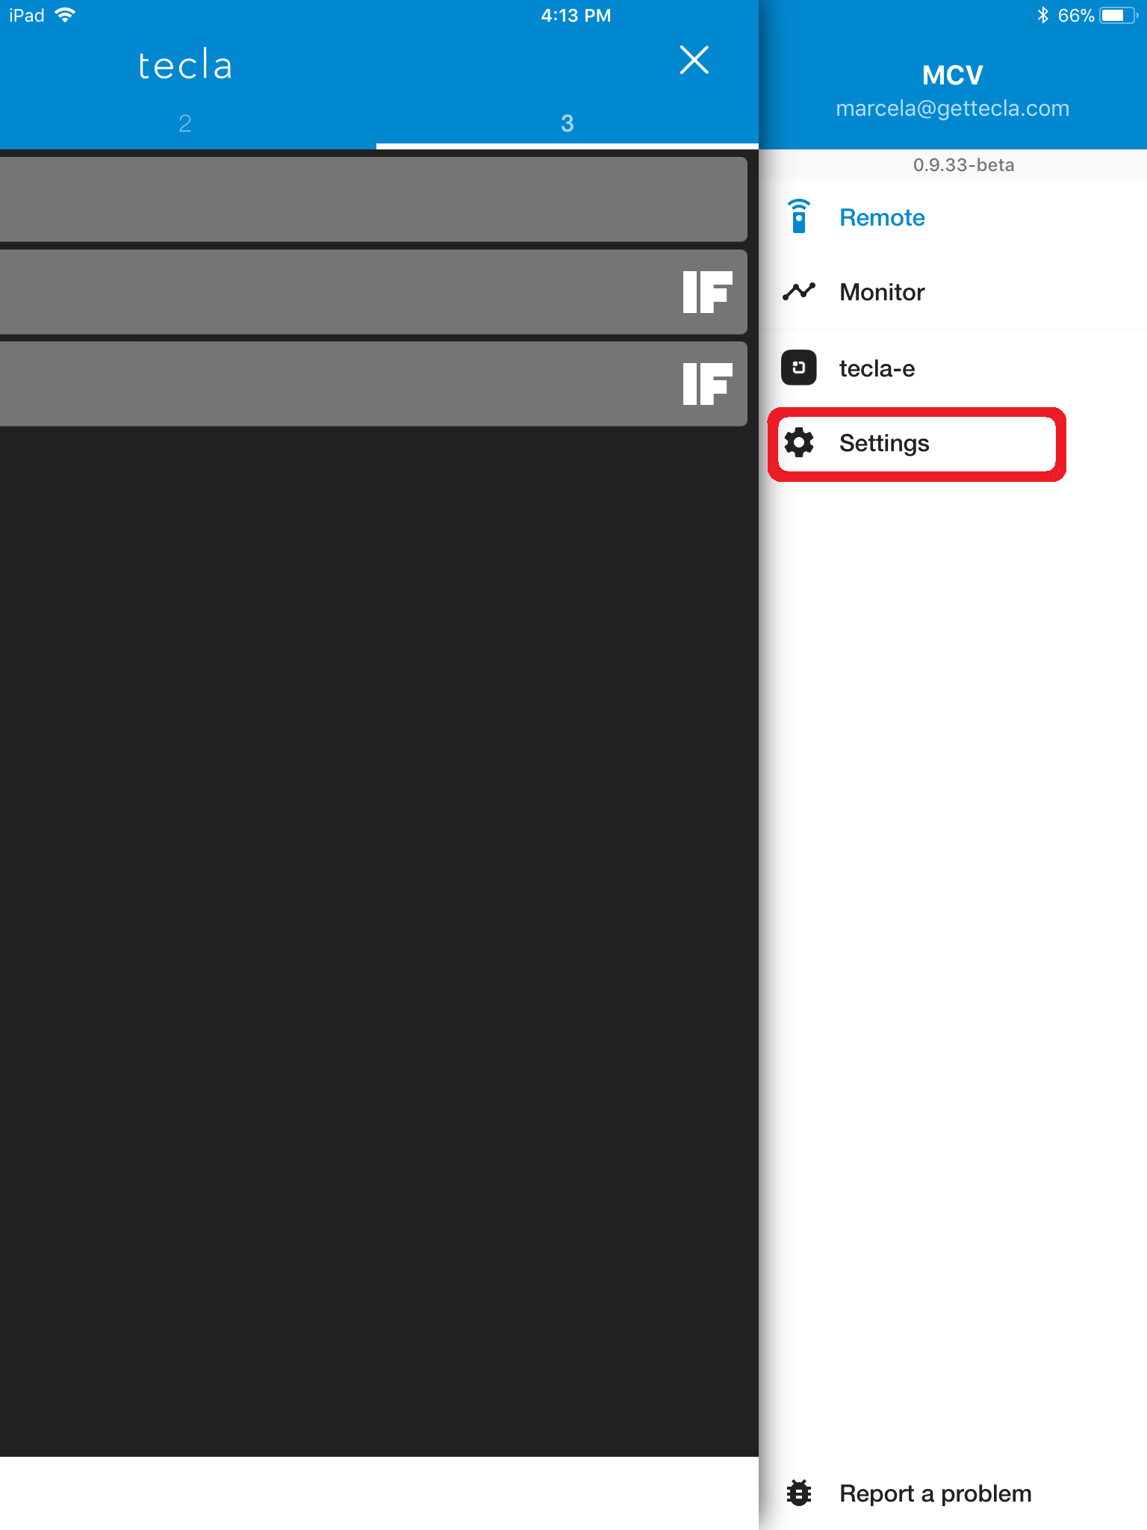Image resolution: width=1147 pixels, height=1530 pixels.
Task: Close the menu with the X icon
Action: pyautogui.click(x=694, y=61)
